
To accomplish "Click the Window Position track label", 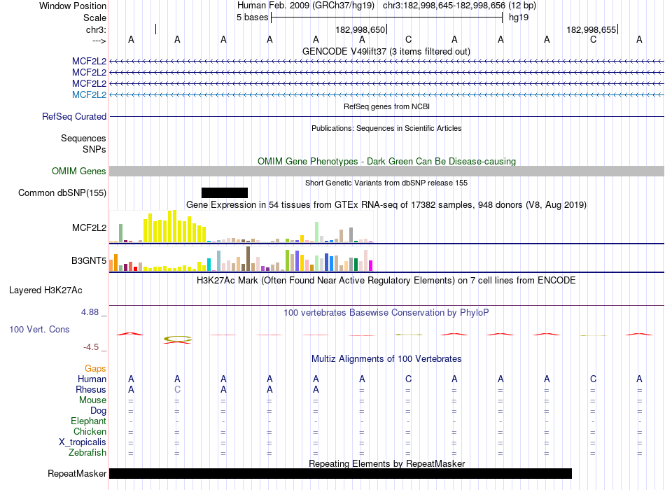I will (73, 6).
